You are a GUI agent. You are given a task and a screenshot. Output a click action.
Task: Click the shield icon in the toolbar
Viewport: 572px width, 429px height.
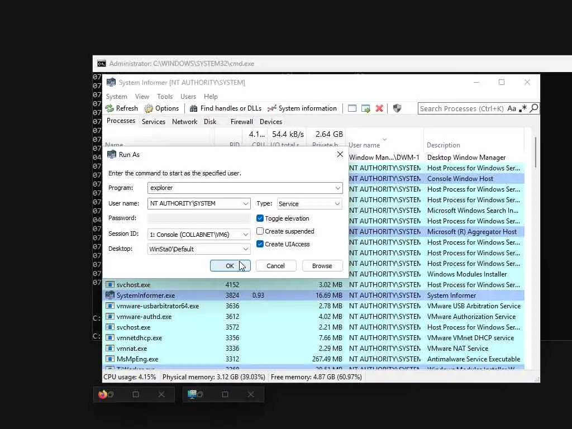[x=397, y=108]
